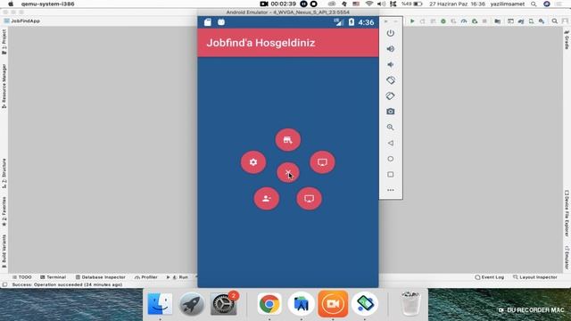Open the yazilimsamet user menu

point(508,4)
